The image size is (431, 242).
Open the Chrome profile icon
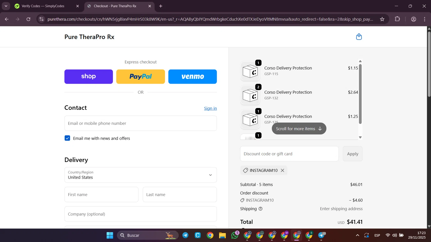pos(413,19)
